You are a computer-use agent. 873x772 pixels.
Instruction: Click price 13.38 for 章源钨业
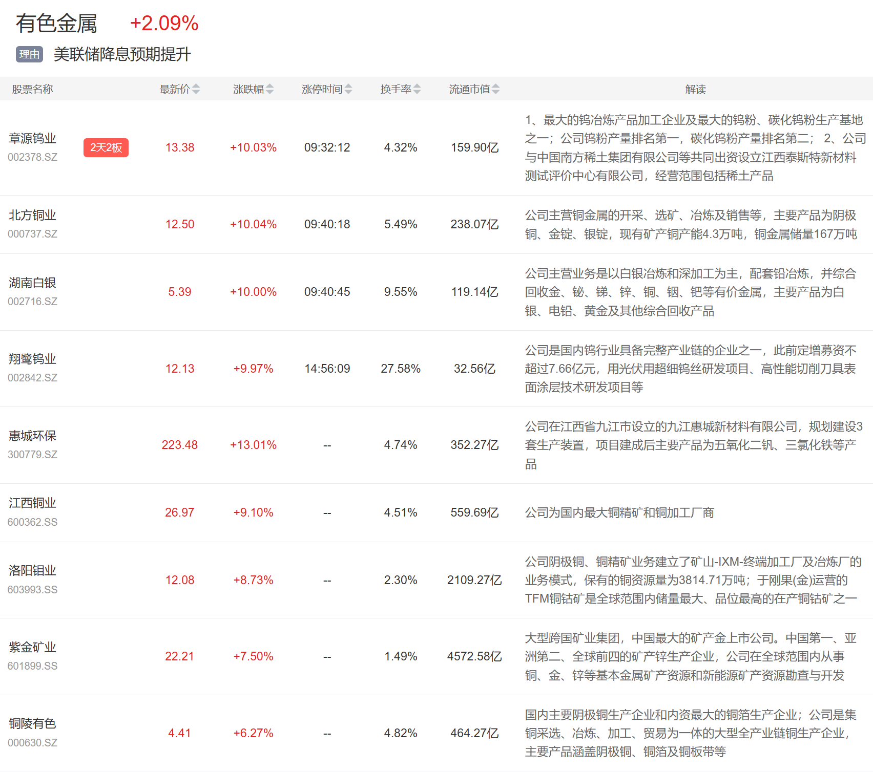pyautogui.click(x=180, y=147)
